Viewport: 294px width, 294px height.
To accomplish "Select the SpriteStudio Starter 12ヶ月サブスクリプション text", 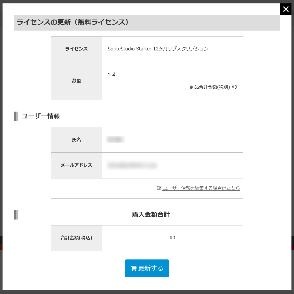I will pyautogui.click(x=158, y=49).
